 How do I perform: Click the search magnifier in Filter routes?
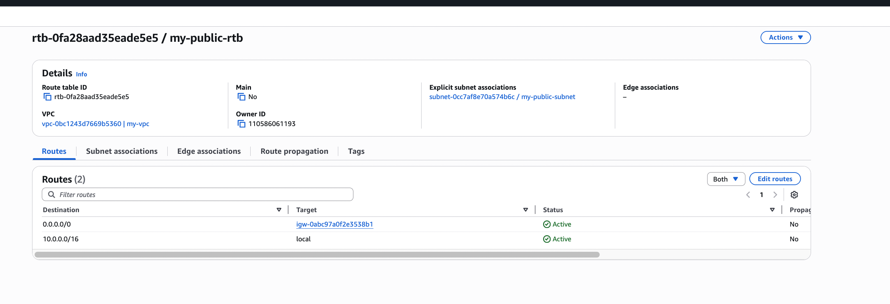[x=52, y=195]
